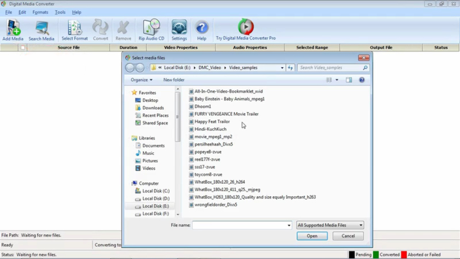460x259 pixels.
Task: Click the change view icon
Action: tap(329, 80)
